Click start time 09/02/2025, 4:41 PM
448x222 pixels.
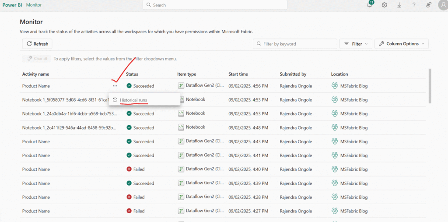[x=248, y=155]
